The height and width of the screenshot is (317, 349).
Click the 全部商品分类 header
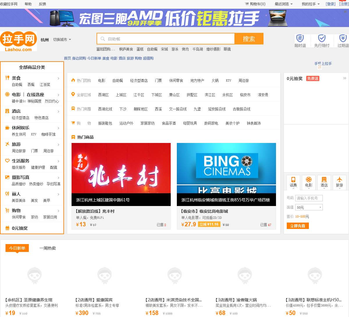pyautogui.click(x=32, y=67)
